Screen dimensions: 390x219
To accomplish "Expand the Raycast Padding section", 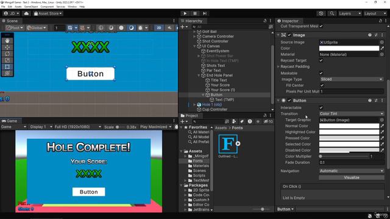I will (278, 66).
